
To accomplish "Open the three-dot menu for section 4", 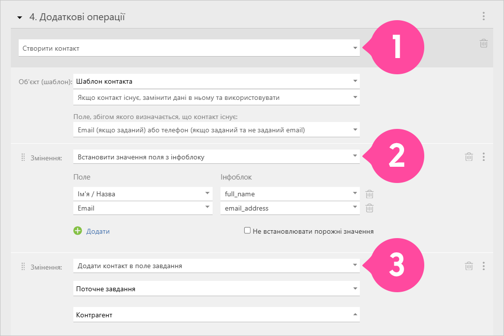I will (483, 16).
